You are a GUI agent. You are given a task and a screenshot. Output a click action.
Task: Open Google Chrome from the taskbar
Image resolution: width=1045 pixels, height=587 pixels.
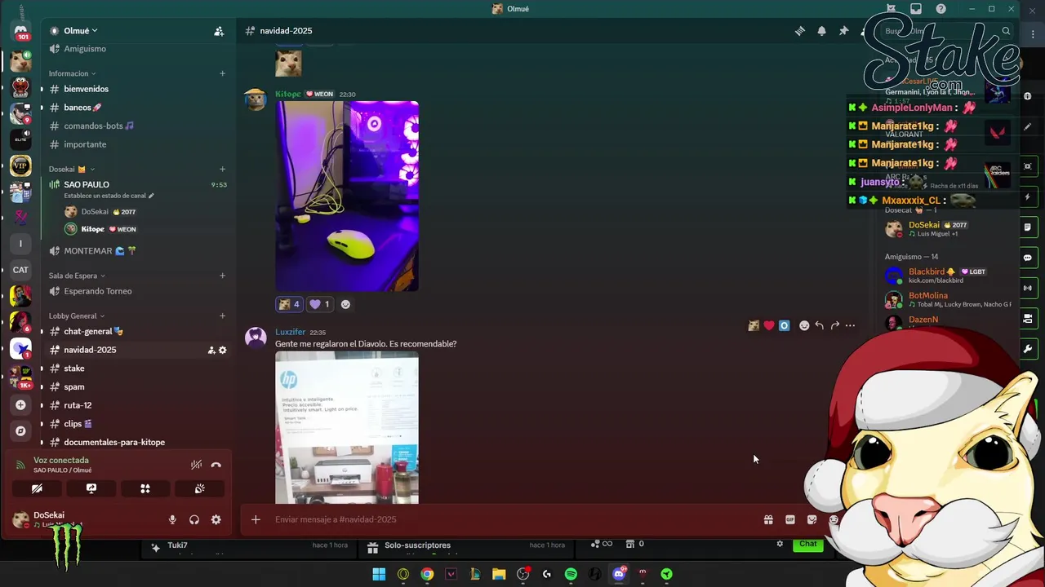[x=427, y=574]
